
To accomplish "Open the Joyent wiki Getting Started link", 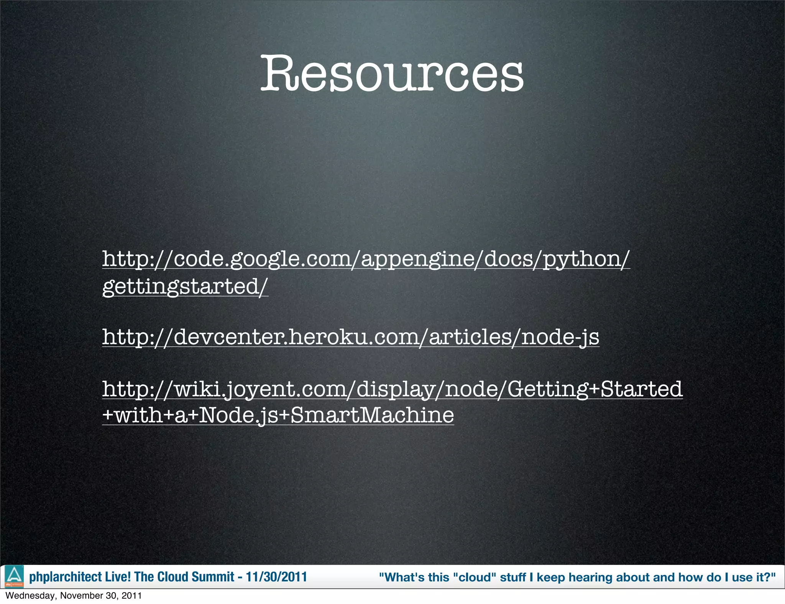I will click(x=392, y=402).
